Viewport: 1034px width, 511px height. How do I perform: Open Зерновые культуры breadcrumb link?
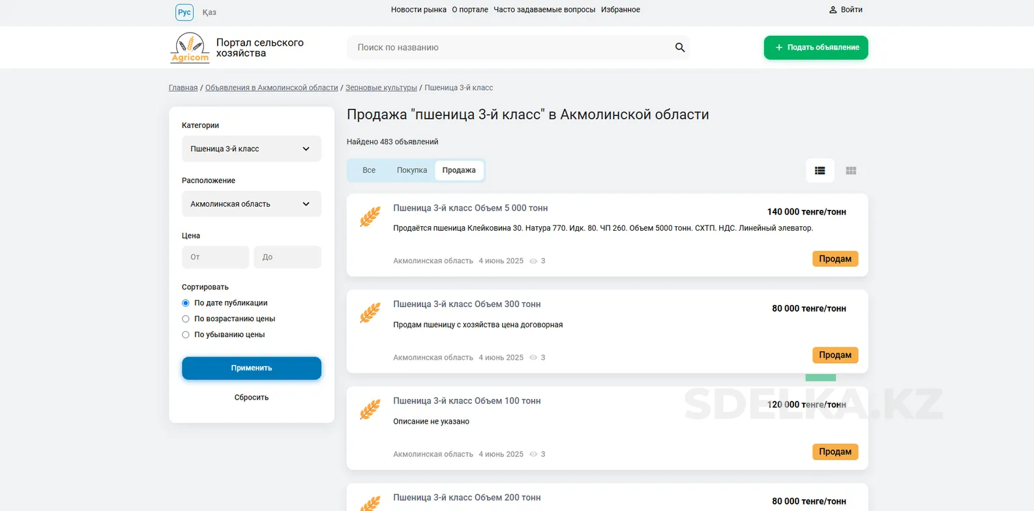pyautogui.click(x=381, y=87)
